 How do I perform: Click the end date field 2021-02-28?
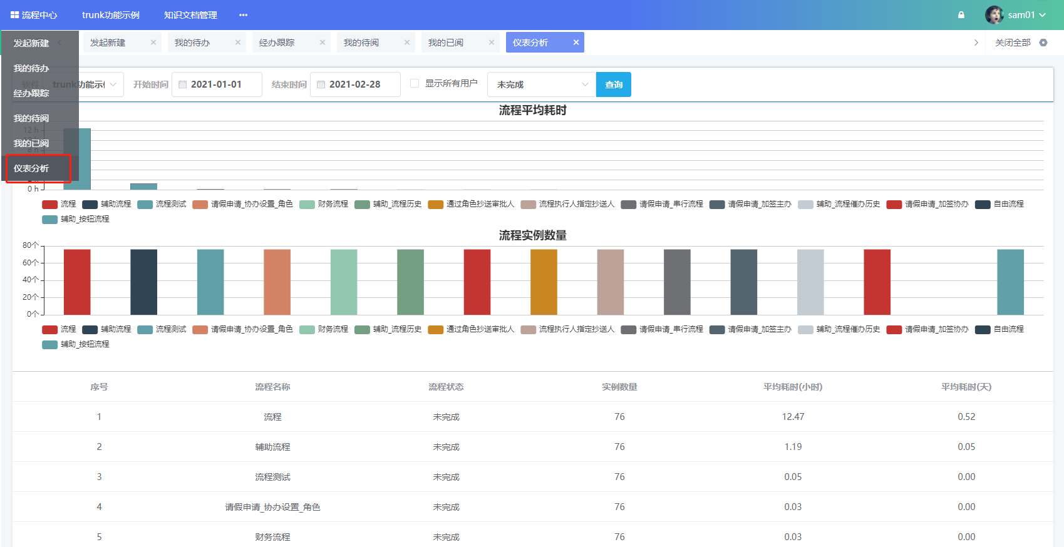(355, 84)
